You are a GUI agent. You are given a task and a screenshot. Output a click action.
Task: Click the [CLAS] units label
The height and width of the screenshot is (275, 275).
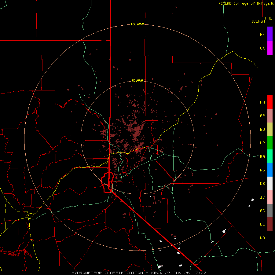258,21
